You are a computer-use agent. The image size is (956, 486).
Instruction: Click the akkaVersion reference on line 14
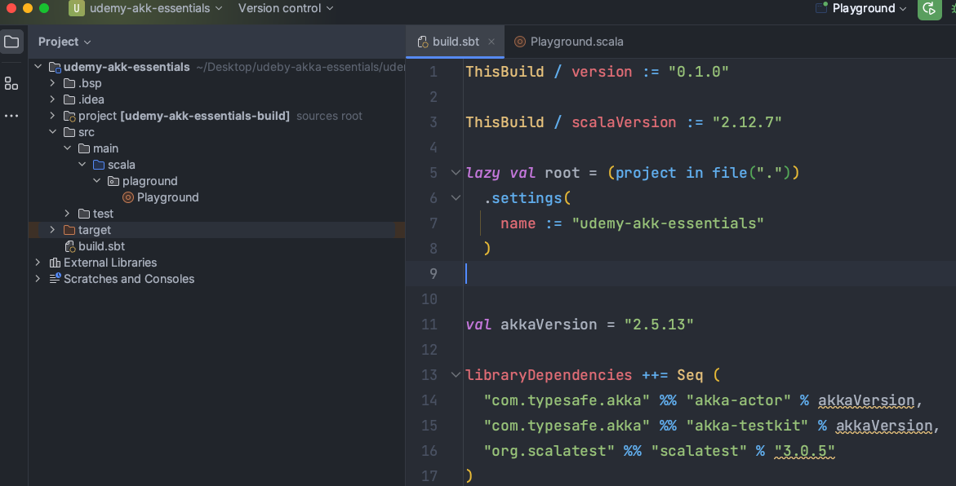866,400
